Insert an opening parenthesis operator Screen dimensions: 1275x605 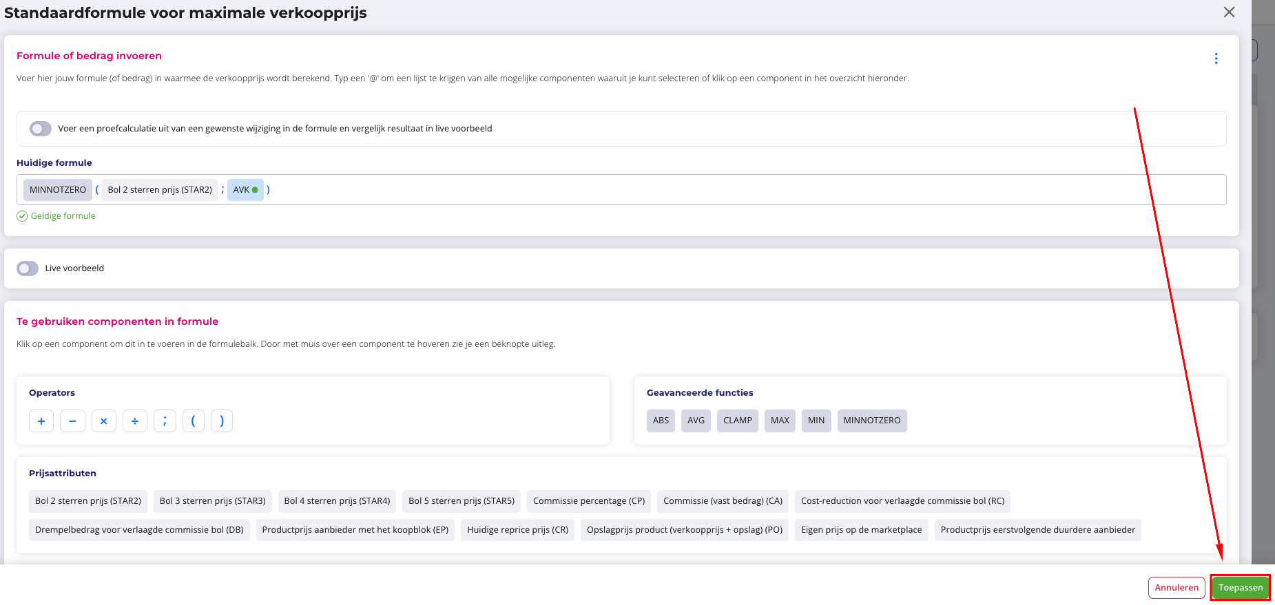pos(194,421)
